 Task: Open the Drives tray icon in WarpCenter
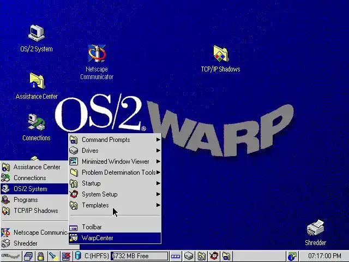coord(189,256)
